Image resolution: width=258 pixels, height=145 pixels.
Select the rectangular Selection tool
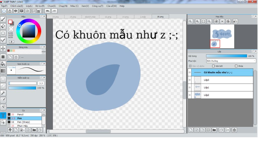click(3, 79)
